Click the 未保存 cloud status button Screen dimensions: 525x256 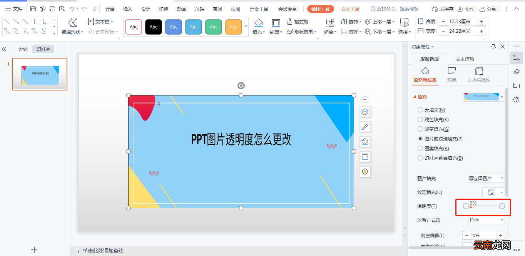[443, 9]
